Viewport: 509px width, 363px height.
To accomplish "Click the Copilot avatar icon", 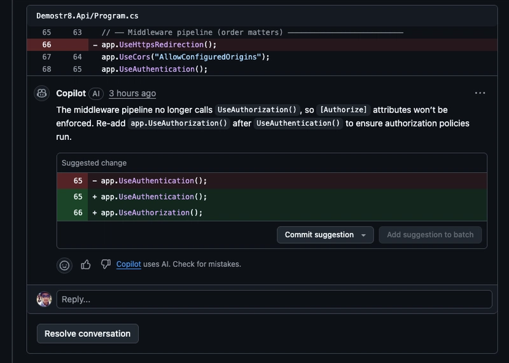I will [43, 93].
